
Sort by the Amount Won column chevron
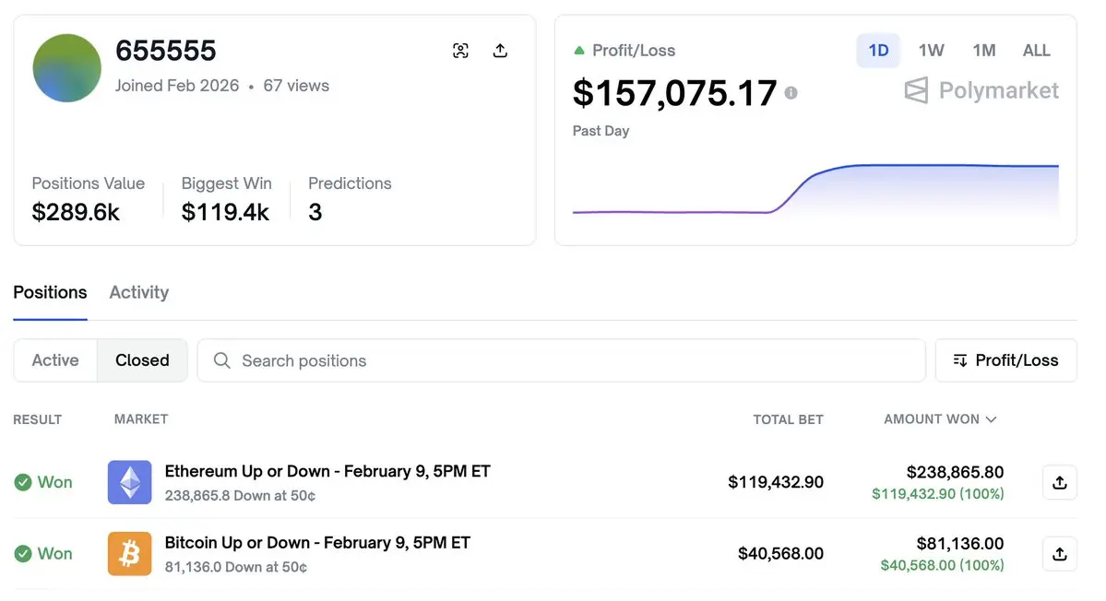(992, 419)
